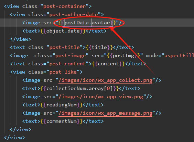Click the aspectFill mode value

pyautogui.click(x=179, y=56)
